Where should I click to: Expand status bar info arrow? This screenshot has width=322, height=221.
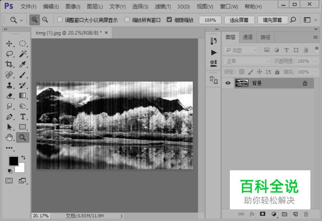coord(121,216)
